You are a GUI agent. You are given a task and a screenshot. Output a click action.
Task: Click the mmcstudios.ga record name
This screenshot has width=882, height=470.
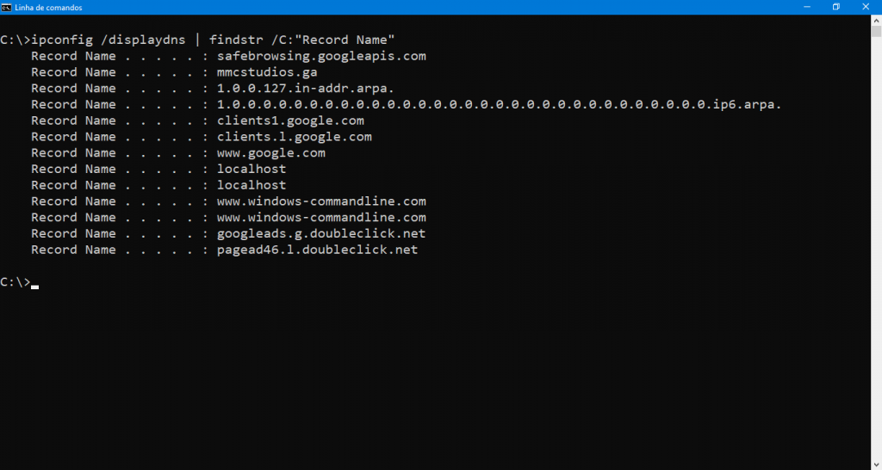[x=267, y=72]
